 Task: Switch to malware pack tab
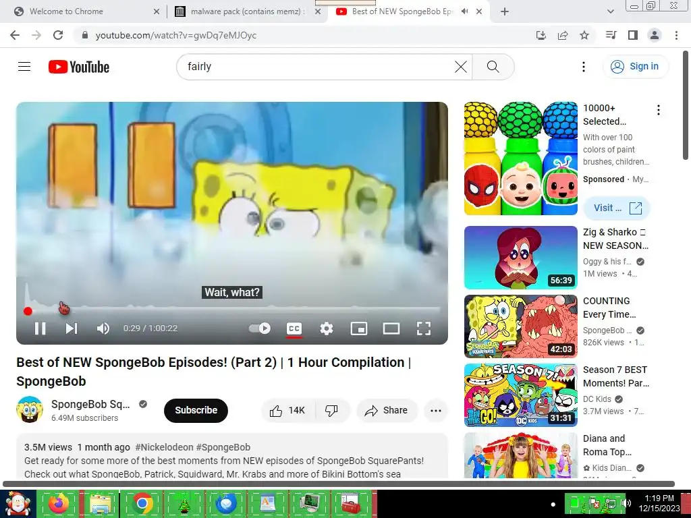pos(248,11)
